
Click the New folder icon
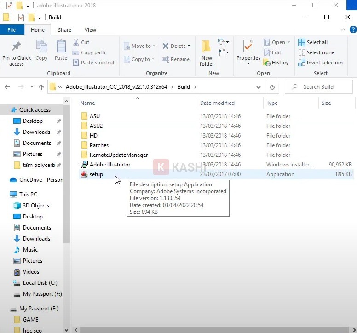[x=206, y=46]
